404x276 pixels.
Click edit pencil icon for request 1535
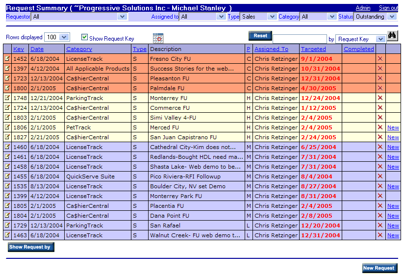tap(7, 186)
